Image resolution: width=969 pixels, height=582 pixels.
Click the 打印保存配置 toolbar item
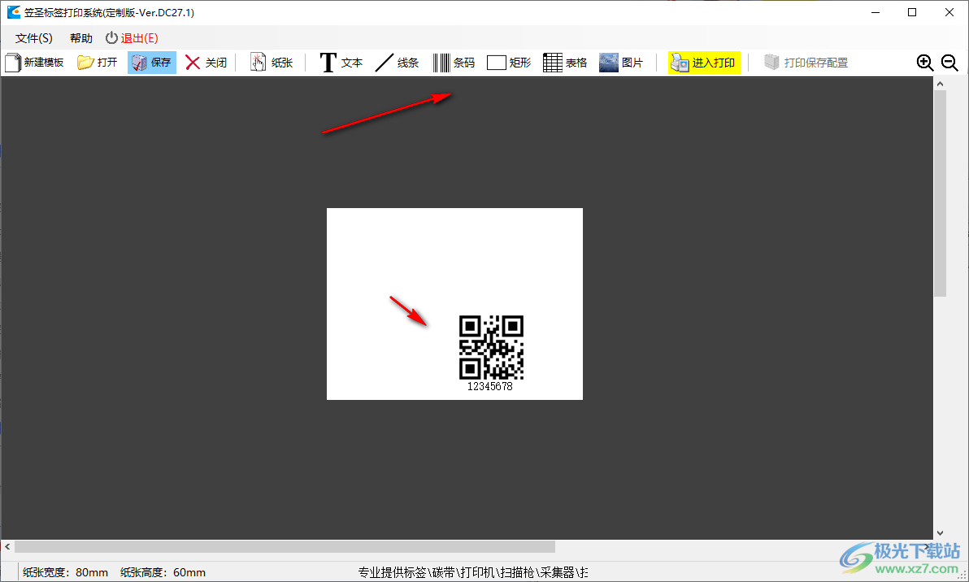tap(806, 63)
